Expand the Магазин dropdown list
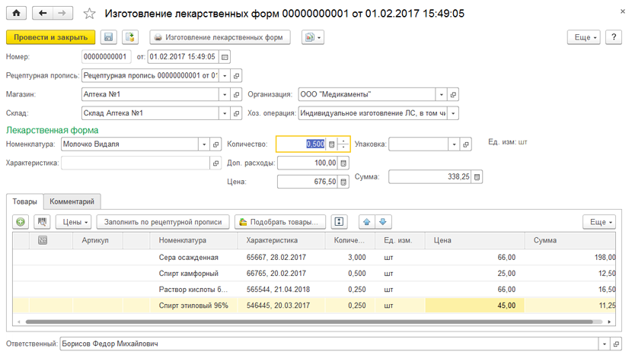Screen dimensions: 632x355 [225, 95]
